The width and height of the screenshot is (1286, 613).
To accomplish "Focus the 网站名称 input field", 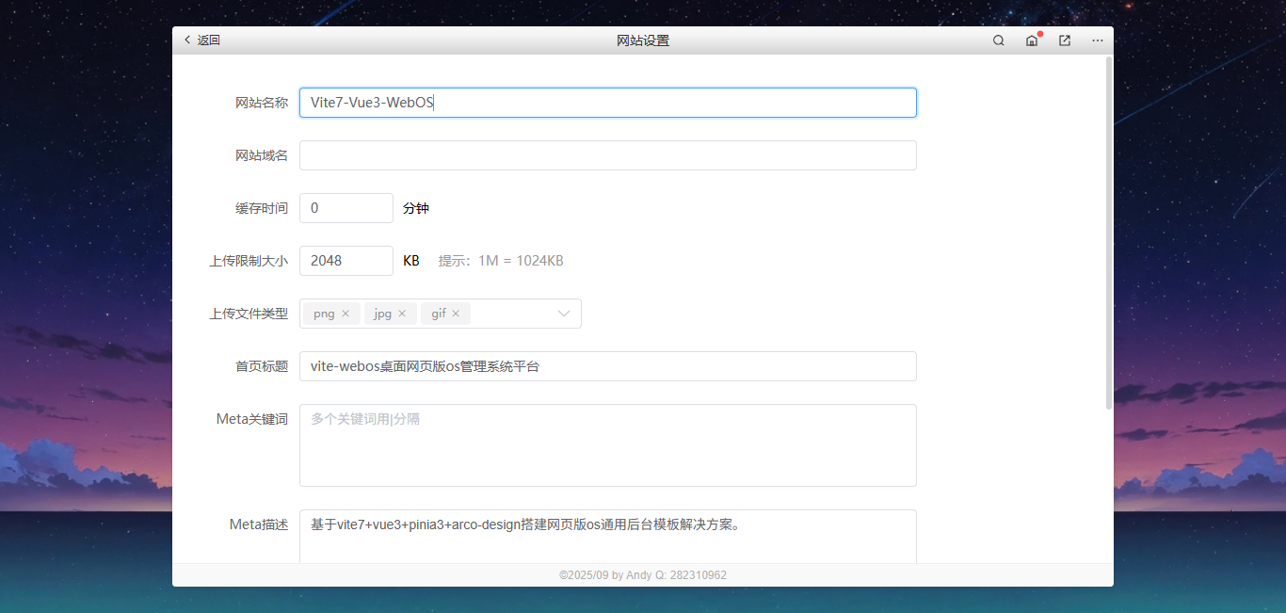I will 607,103.
